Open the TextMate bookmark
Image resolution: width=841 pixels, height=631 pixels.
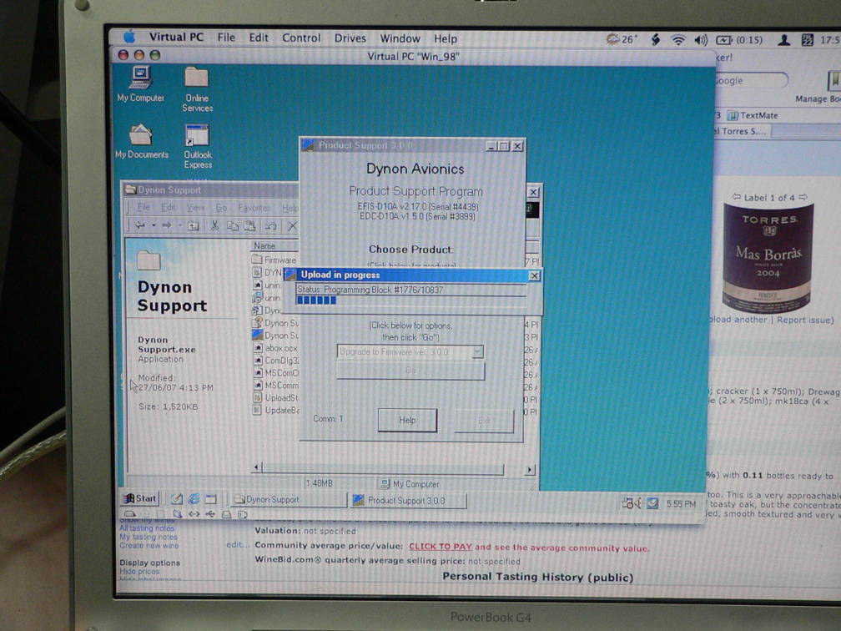tap(753, 115)
